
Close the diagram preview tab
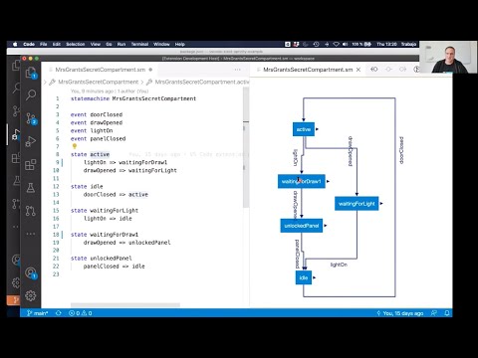coord(358,70)
